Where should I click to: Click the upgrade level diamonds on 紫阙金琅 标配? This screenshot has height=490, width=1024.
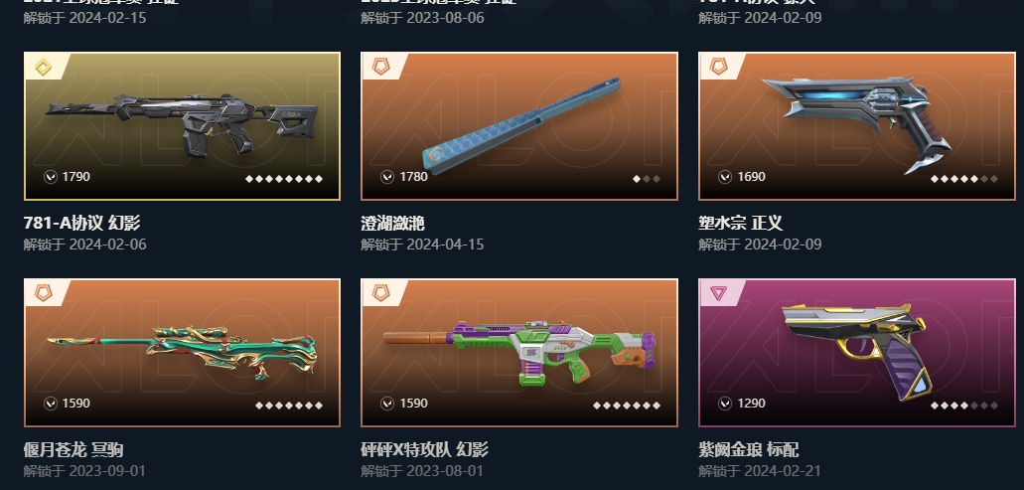[964, 406]
